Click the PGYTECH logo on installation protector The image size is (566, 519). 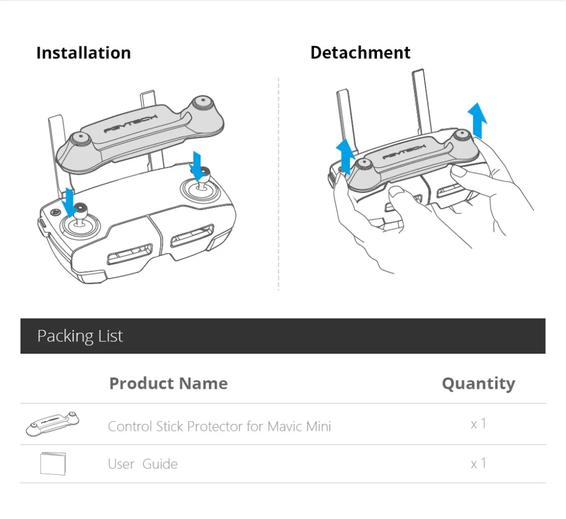131,124
